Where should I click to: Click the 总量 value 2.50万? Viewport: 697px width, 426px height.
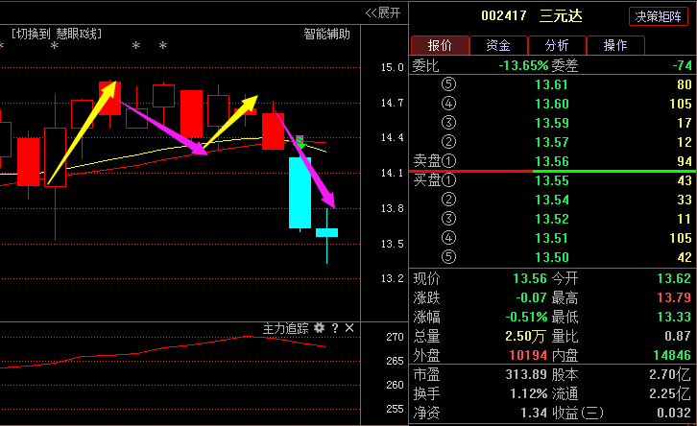(x=525, y=336)
